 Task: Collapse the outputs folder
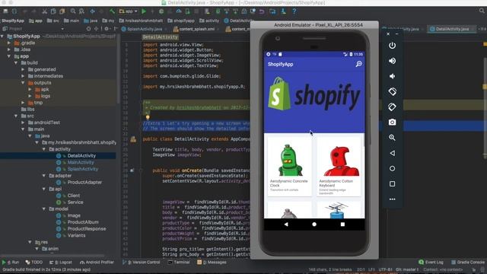point(23,83)
